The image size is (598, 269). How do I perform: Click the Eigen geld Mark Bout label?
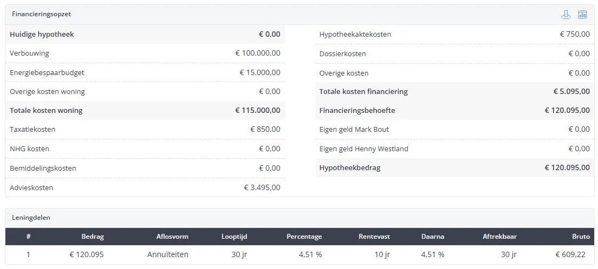pos(354,129)
